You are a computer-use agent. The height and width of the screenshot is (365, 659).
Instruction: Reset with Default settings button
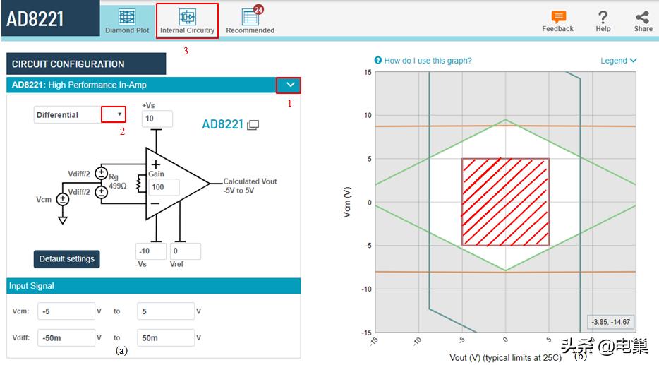point(67,259)
